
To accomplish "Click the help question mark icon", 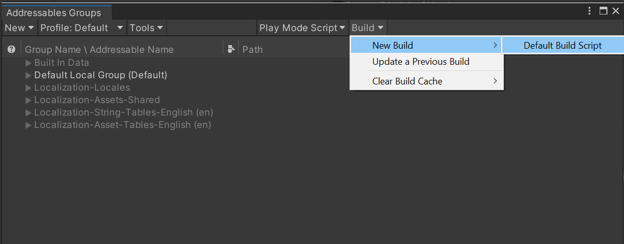I will point(11,50).
